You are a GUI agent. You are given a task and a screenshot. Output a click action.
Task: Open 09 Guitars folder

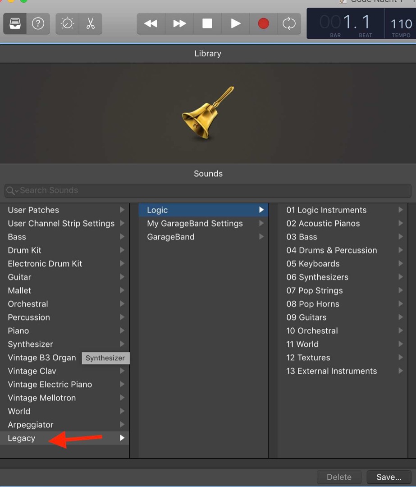point(343,317)
